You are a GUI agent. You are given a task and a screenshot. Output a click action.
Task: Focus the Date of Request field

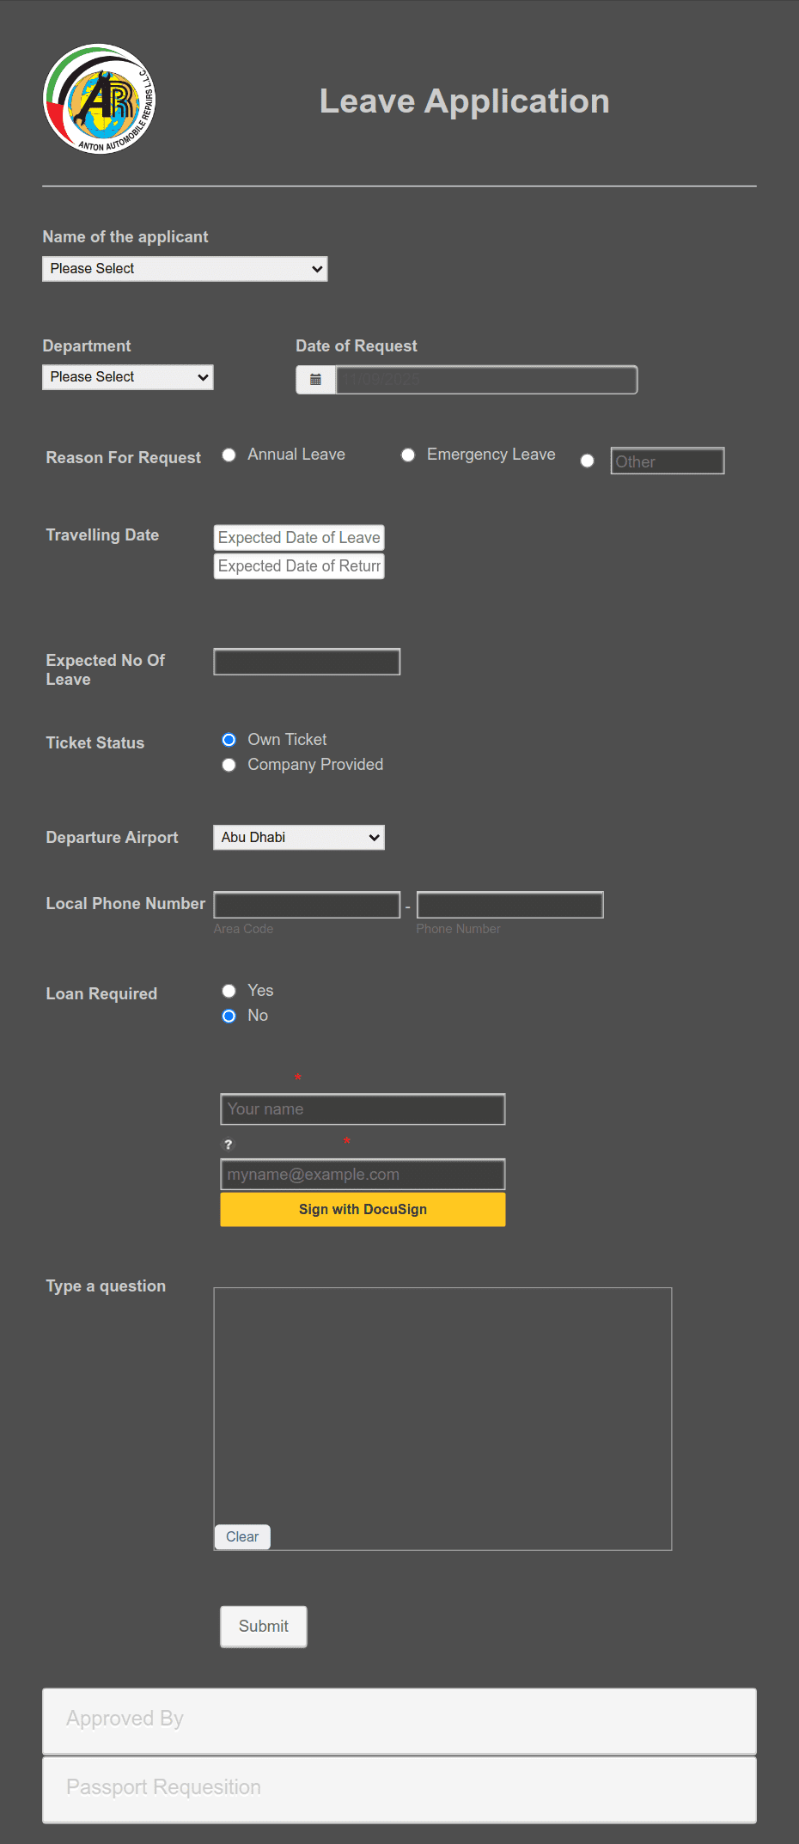pyautogui.click(x=486, y=380)
